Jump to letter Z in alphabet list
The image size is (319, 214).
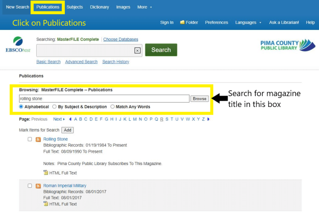[203, 119]
